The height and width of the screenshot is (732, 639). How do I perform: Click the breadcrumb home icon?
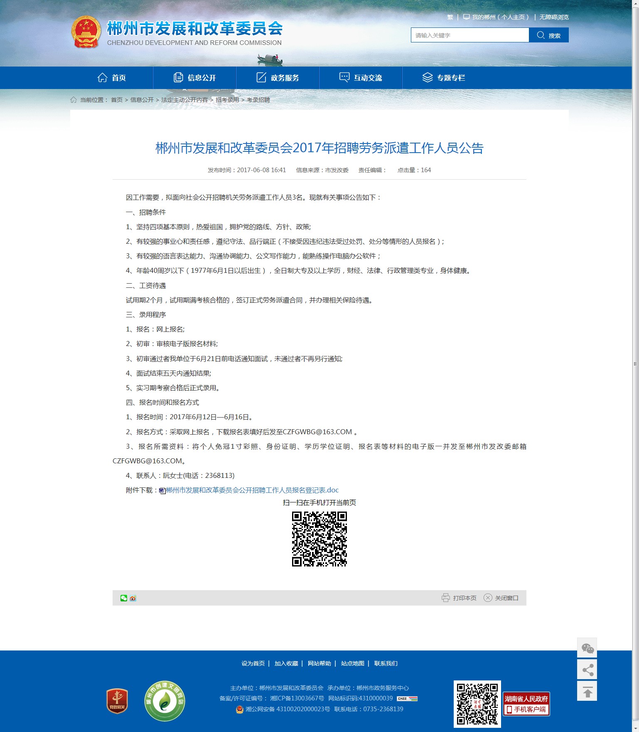(74, 100)
